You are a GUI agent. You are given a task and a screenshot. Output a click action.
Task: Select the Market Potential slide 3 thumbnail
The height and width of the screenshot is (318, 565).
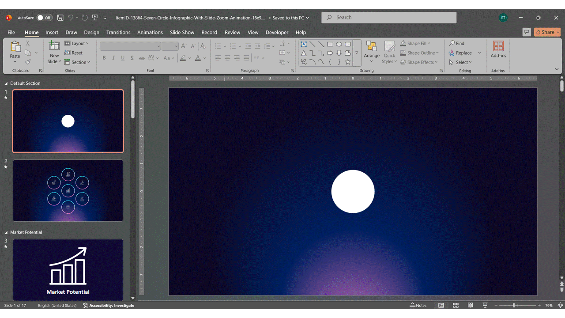(x=68, y=270)
